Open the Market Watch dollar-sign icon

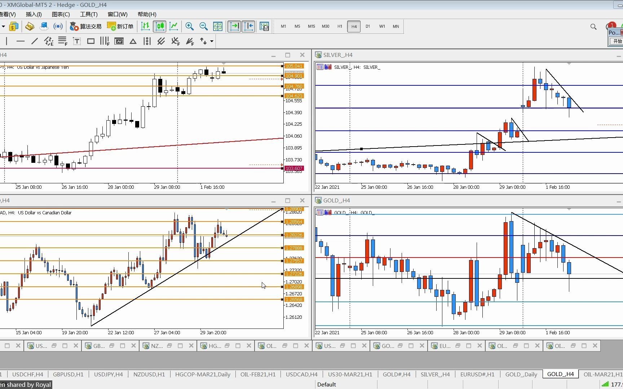[14, 26]
